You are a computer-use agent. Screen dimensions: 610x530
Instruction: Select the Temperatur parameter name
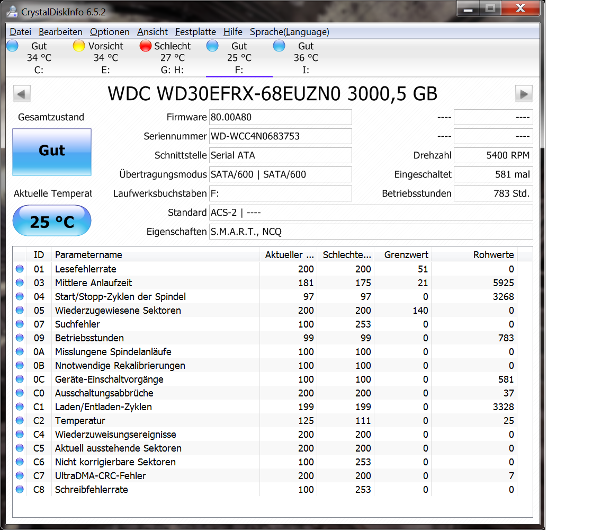pyautogui.click(x=80, y=421)
